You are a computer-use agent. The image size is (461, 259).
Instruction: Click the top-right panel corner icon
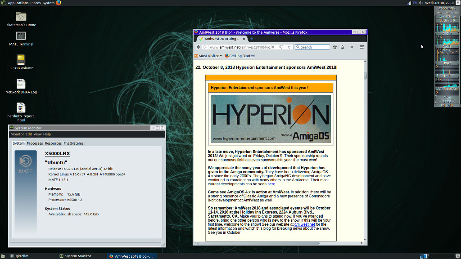coord(458,3)
